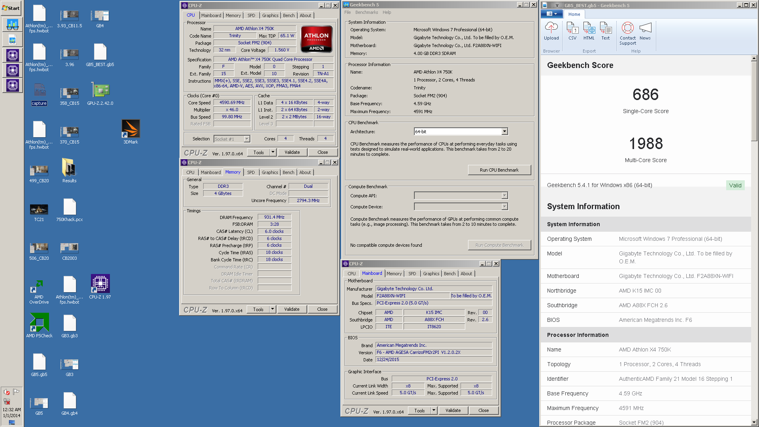This screenshot has width=759, height=427.
Task: Select the 506_CB20 image file
Action: (x=39, y=251)
